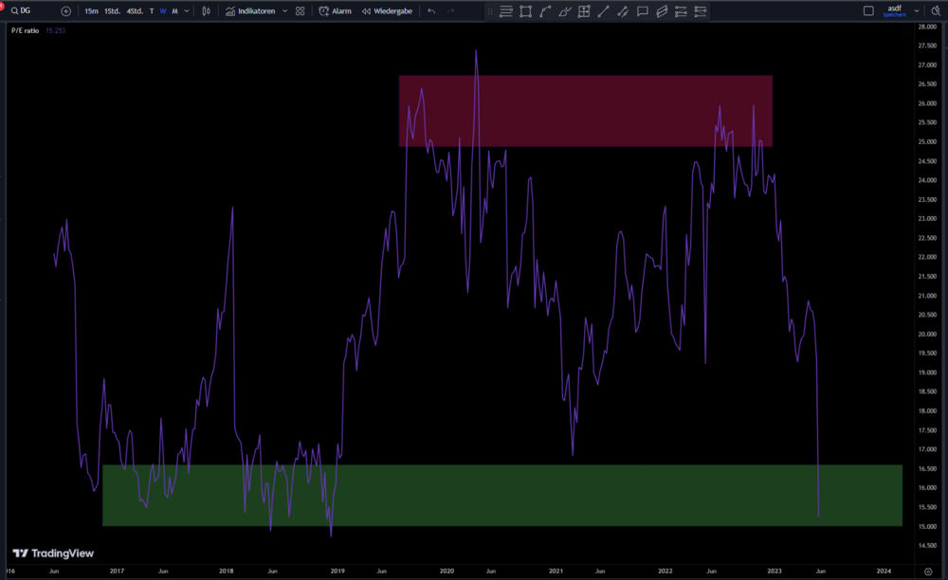948x580 pixels.
Task: Click the 2023 label on time axis
Action: pos(774,571)
